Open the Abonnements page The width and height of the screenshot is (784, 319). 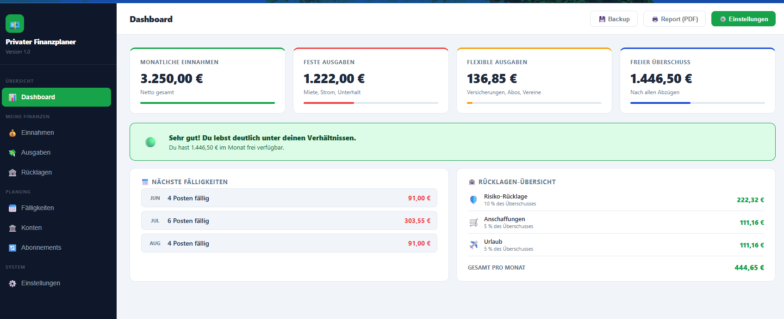point(56,247)
